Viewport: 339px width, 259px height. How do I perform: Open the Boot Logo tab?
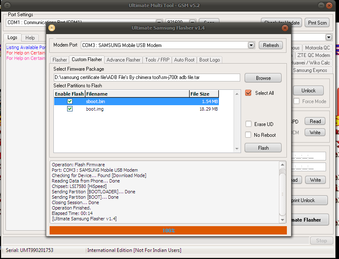pos(209,60)
